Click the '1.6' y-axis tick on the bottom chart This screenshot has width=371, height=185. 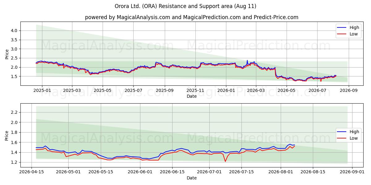(x=15, y=142)
